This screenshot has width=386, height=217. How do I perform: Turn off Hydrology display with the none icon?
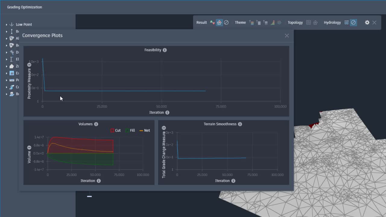(x=353, y=23)
